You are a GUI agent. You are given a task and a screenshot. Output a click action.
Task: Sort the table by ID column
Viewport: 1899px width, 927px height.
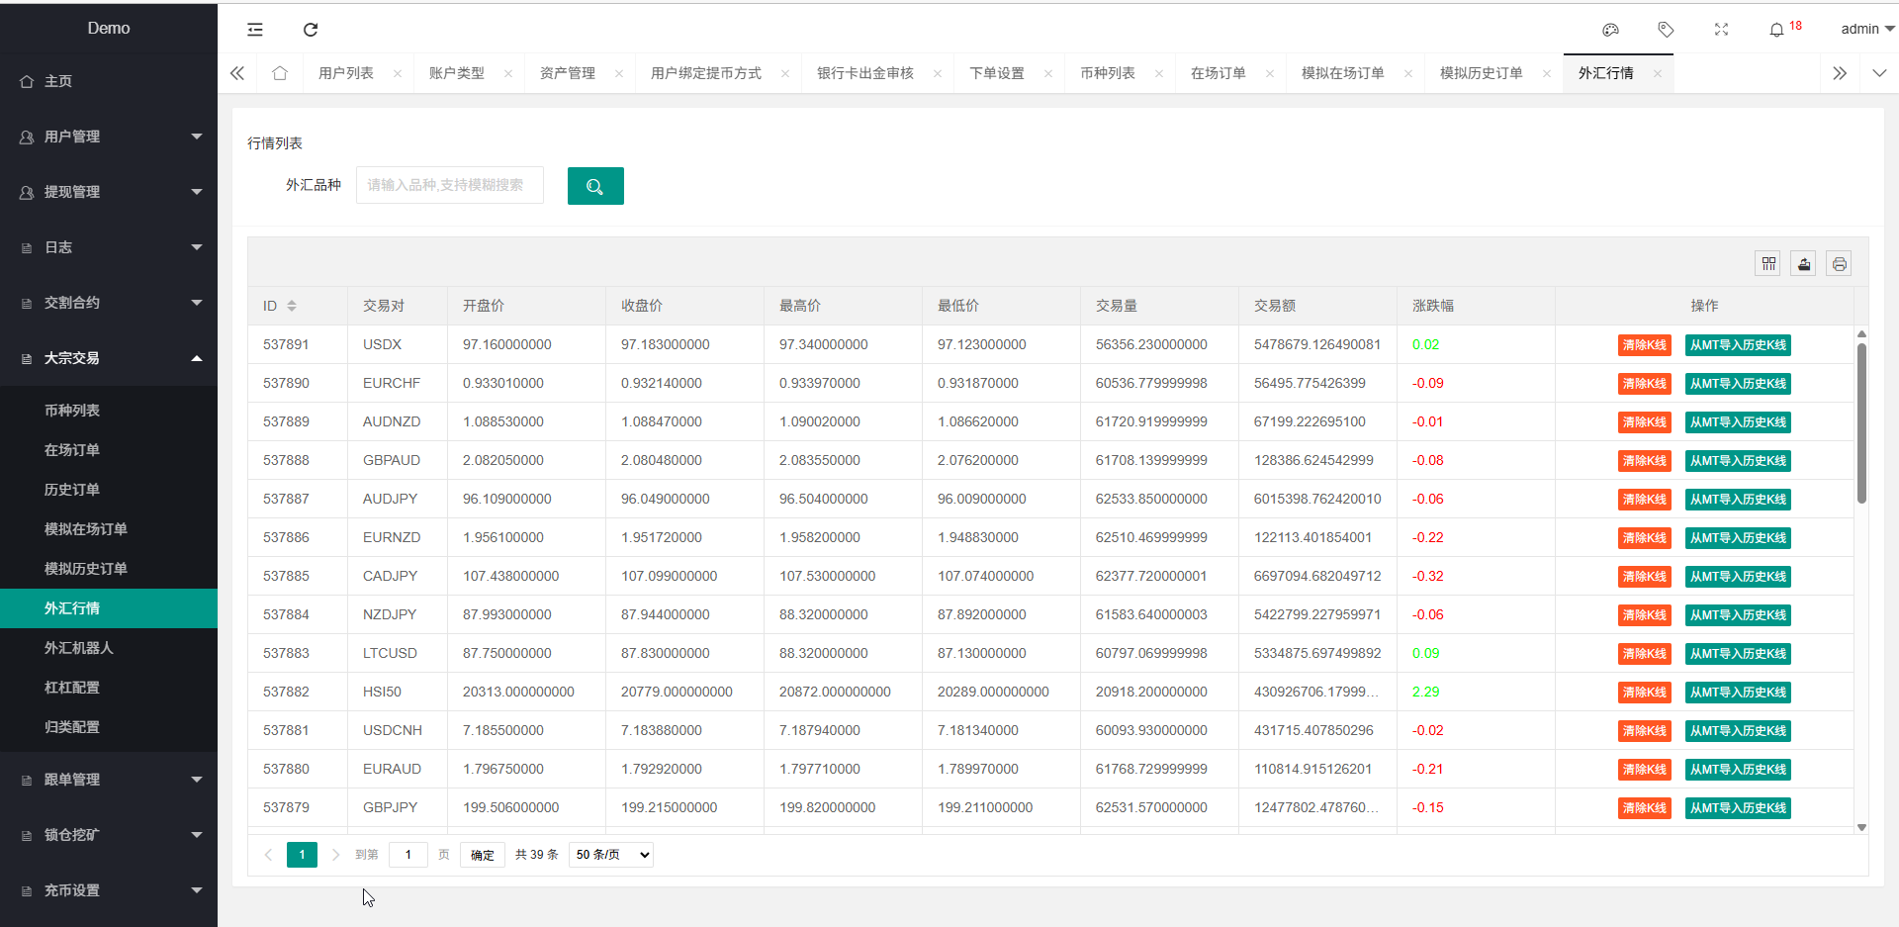(292, 306)
